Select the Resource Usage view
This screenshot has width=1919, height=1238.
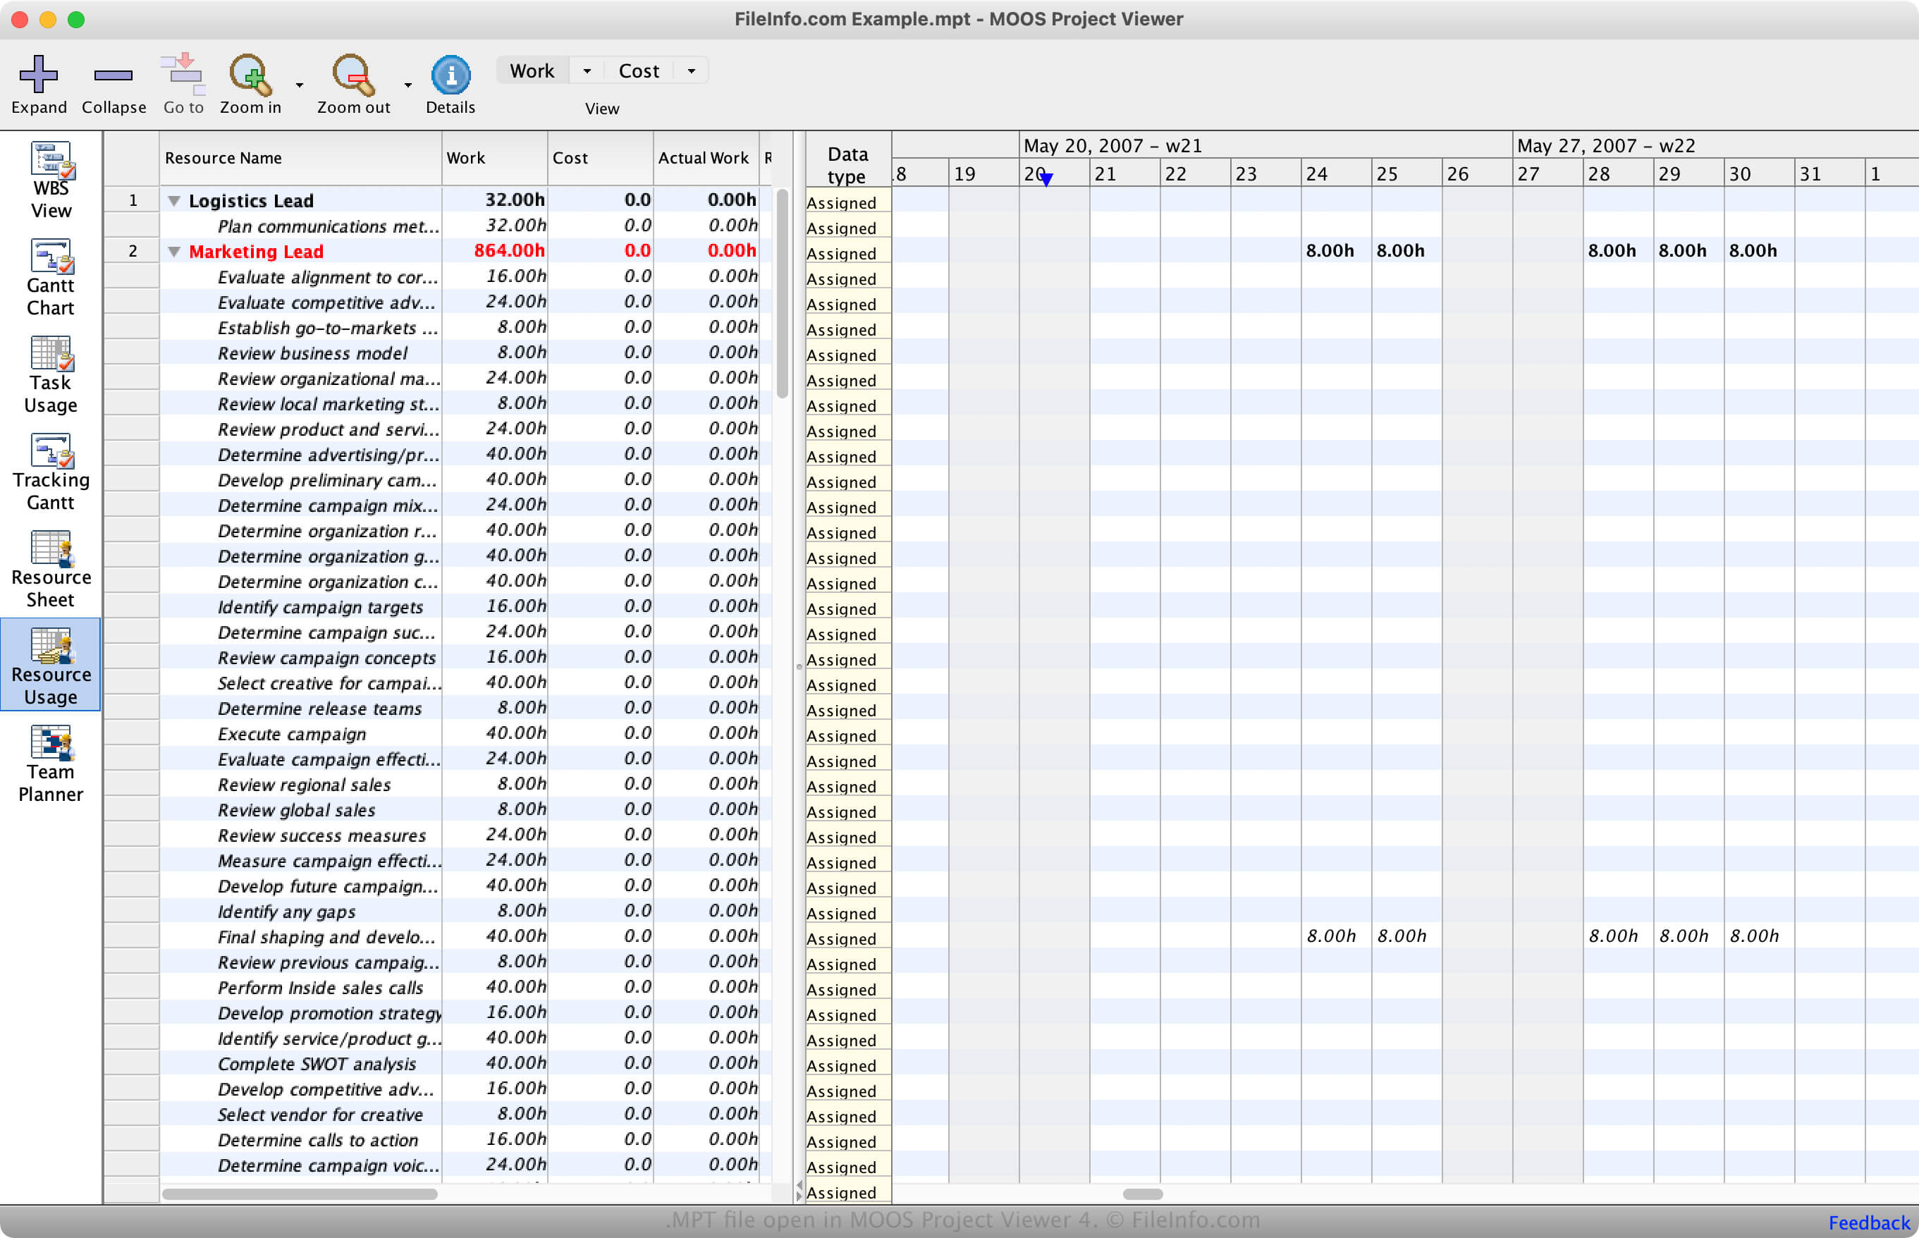tap(51, 666)
